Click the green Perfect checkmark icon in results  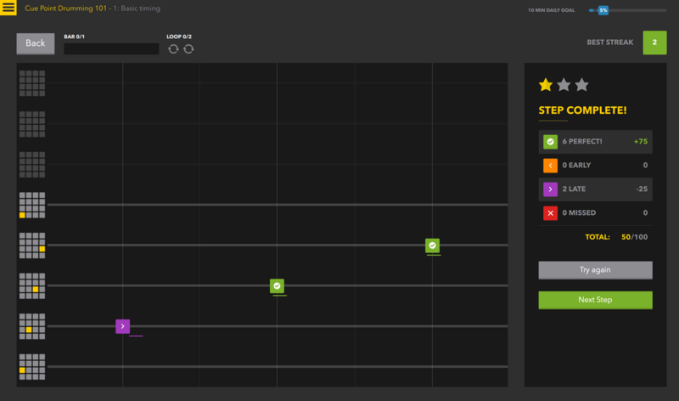pos(550,142)
